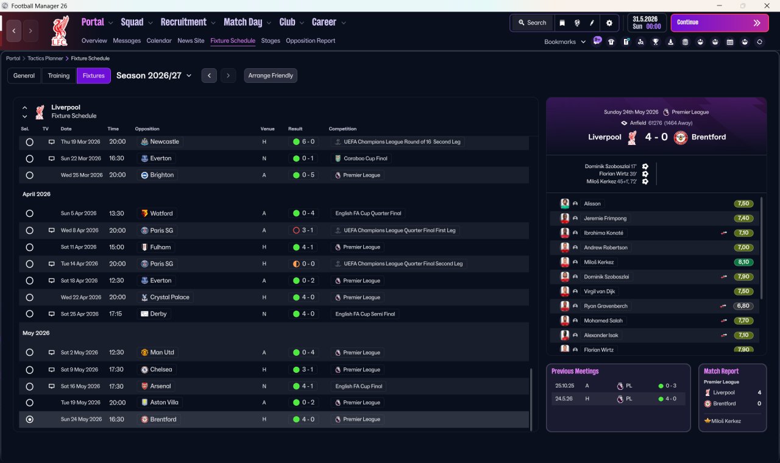Screen dimensions: 780x463
Task: Click the Continue button
Action: (x=720, y=23)
